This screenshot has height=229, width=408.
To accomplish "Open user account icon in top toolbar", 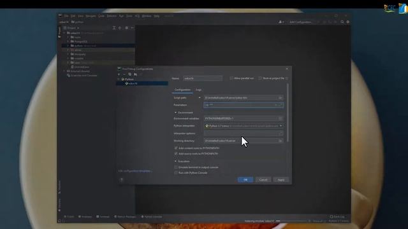I will coord(281,22).
